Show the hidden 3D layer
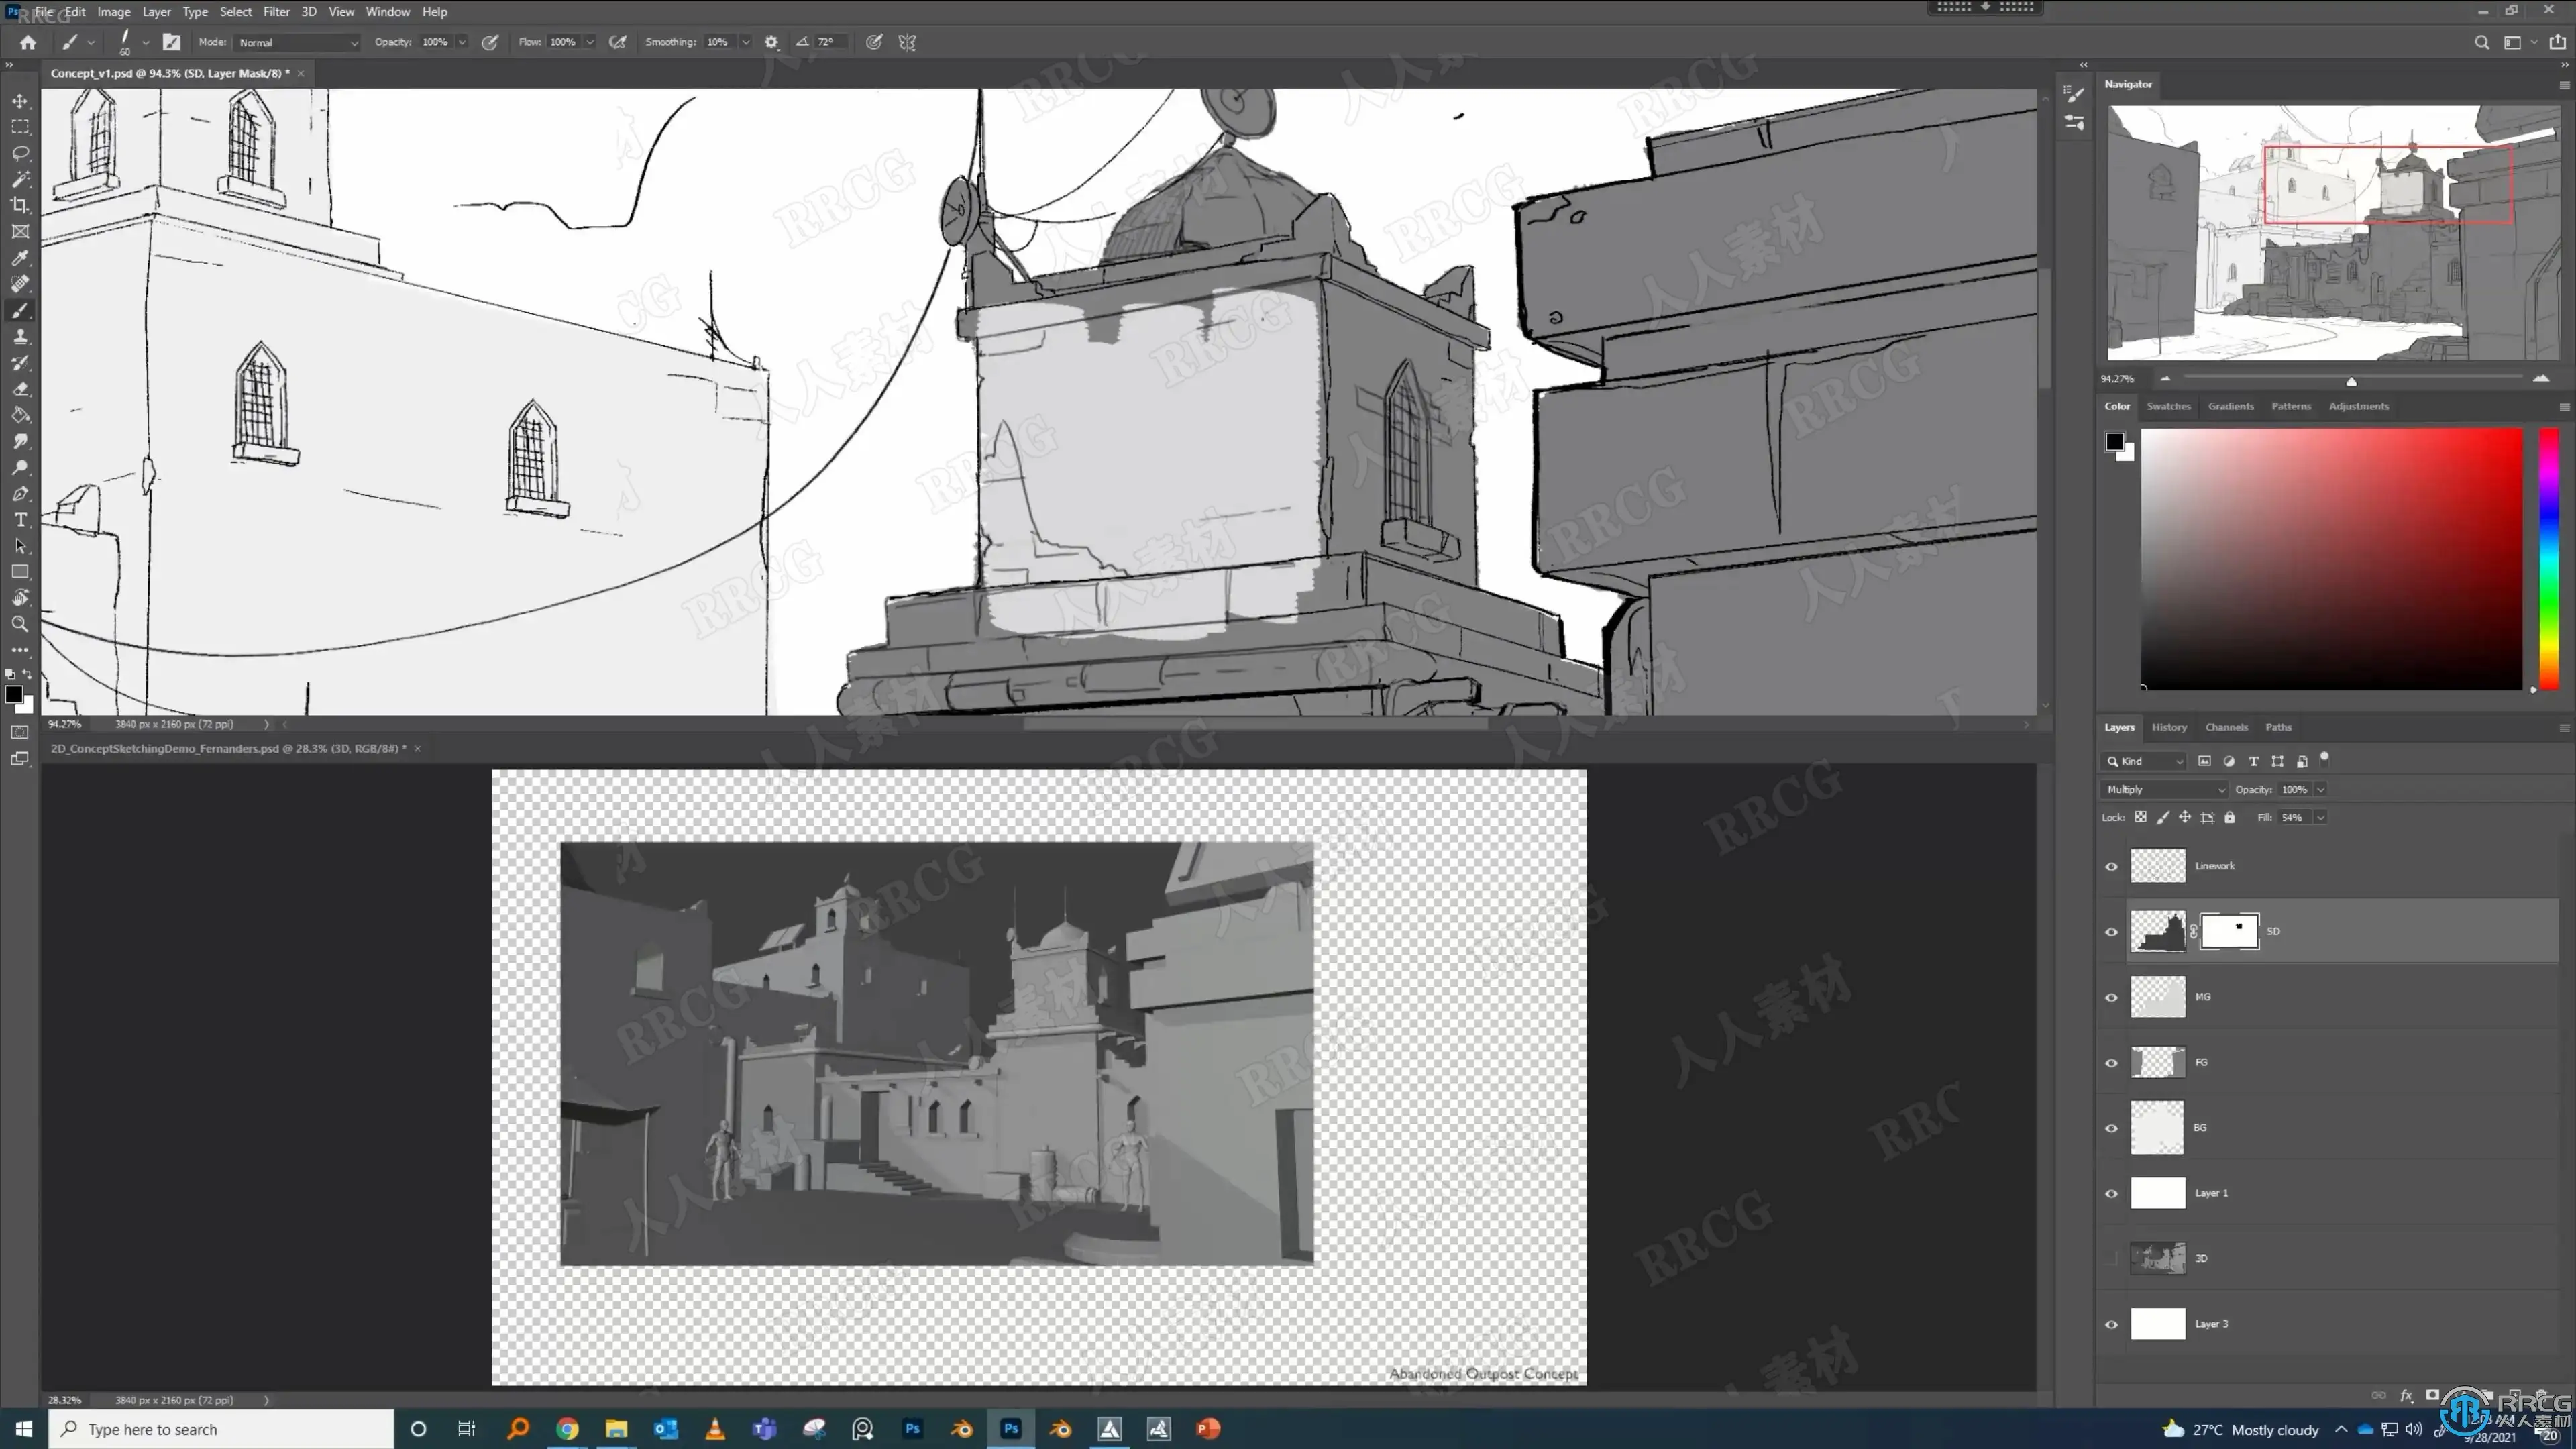Image resolution: width=2576 pixels, height=1449 pixels. tap(2111, 1258)
